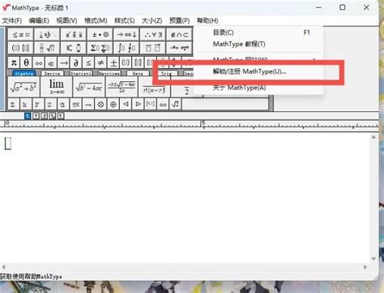Switch to the Sets tab
The width and height of the screenshot is (384, 293).
[138, 73]
